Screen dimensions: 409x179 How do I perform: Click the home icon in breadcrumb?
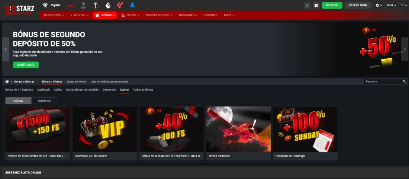click(x=7, y=82)
